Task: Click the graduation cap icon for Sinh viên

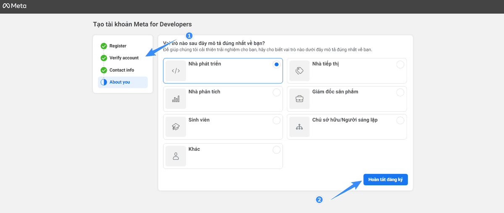Action: click(x=176, y=127)
